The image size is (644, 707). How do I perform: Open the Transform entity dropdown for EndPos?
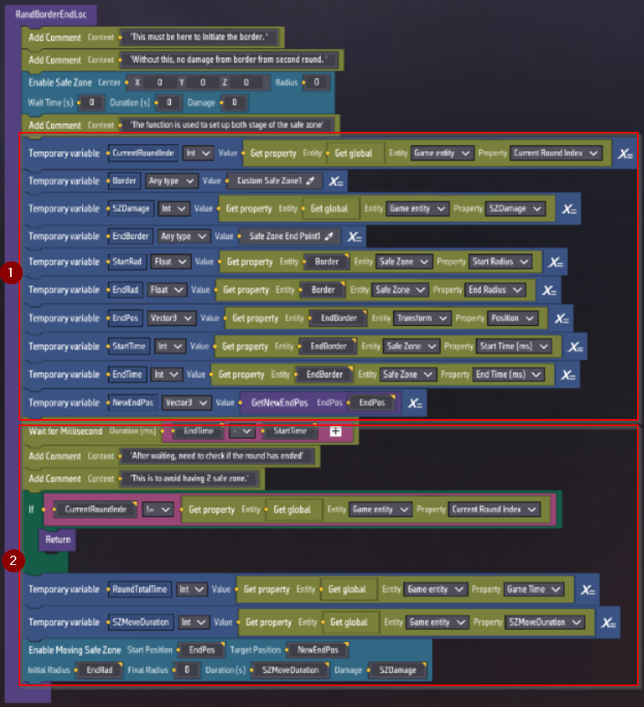tap(423, 318)
